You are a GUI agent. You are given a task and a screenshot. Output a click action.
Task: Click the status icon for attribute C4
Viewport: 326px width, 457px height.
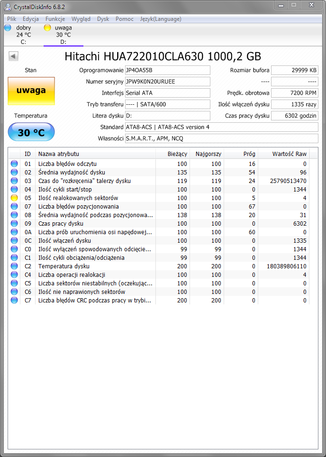click(14, 275)
